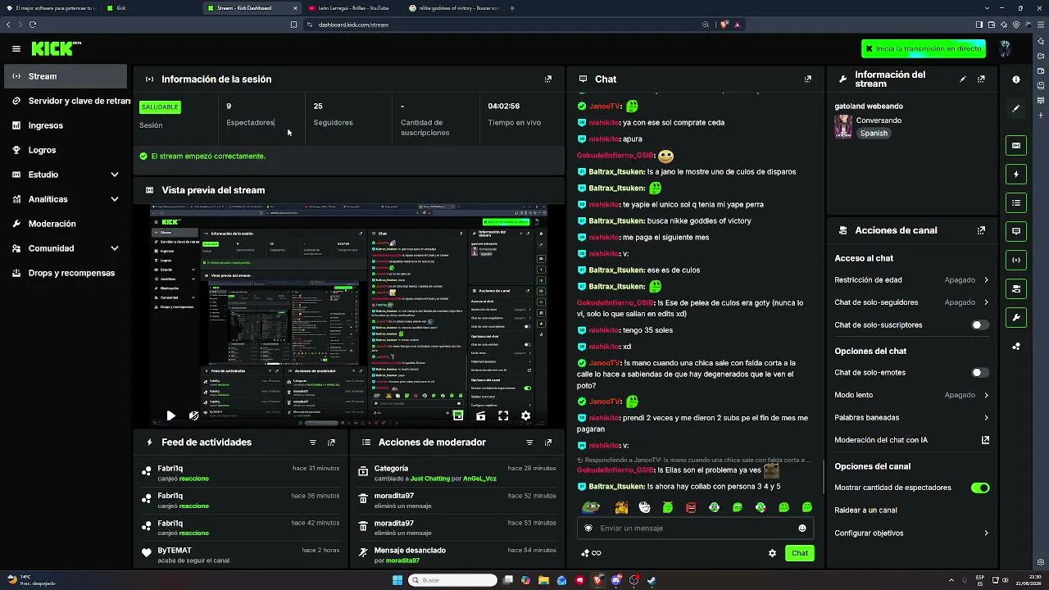Viewport: 1049px width, 590px height.
Task: Reload the page with browser refresh button
Action: tap(33, 25)
